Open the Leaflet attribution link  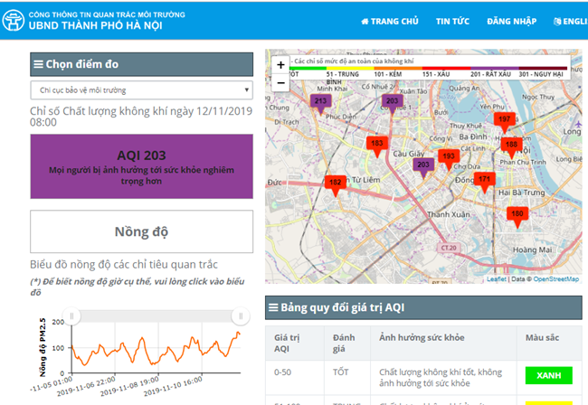point(497,279)
